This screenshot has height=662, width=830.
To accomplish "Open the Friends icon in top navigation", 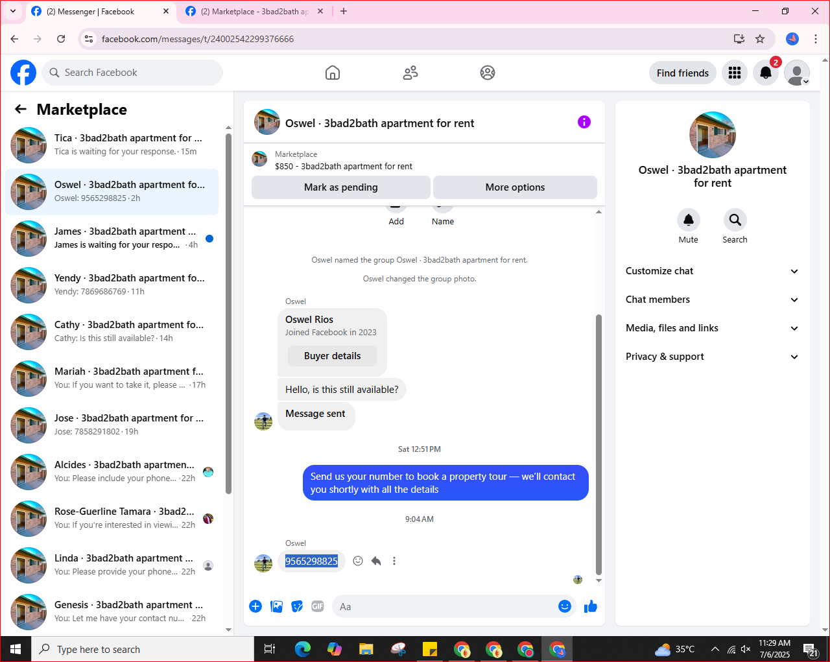I will pyautogui.click(x=410, y=73).
